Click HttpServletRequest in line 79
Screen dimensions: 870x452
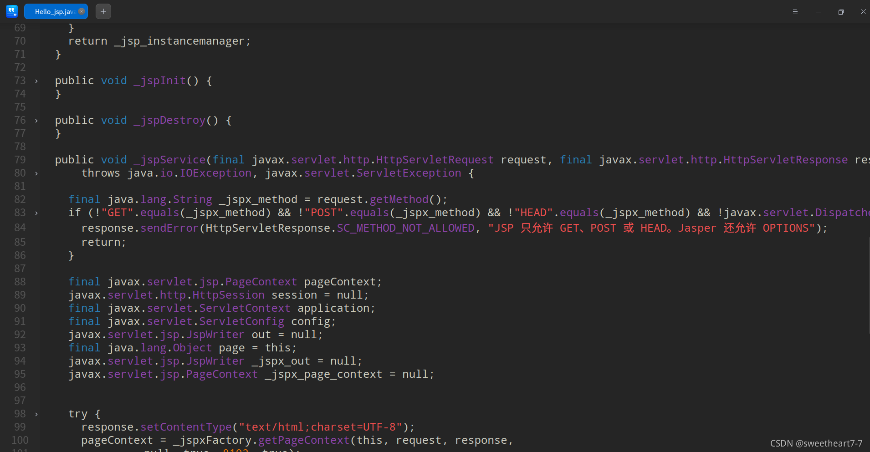(x=435, y=160)
